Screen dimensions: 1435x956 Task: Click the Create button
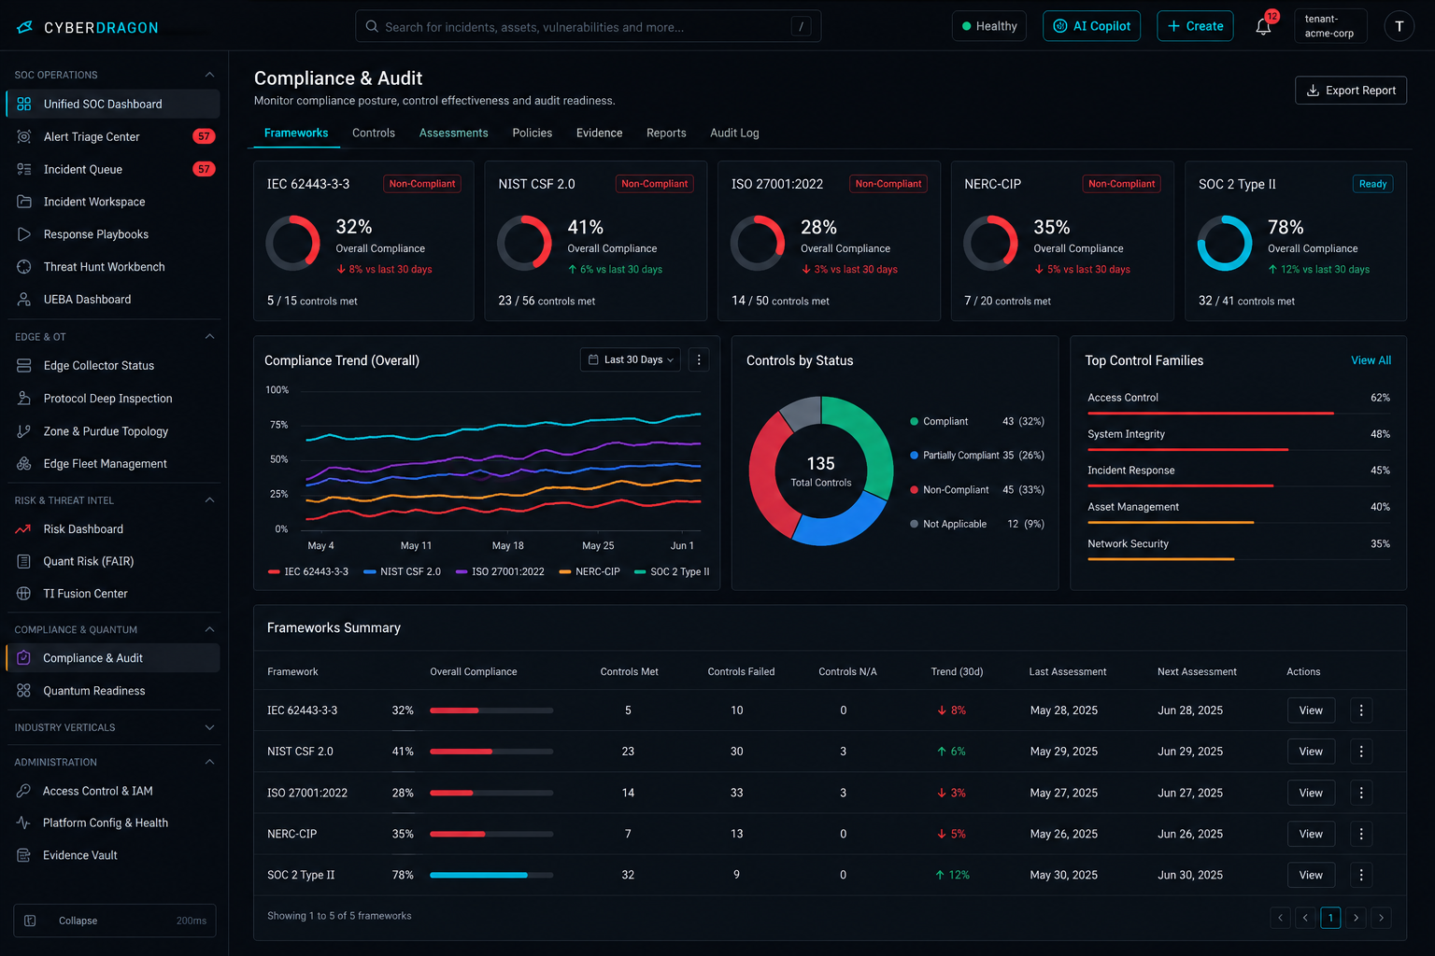pyautogui.click(x=1195, y=26)
